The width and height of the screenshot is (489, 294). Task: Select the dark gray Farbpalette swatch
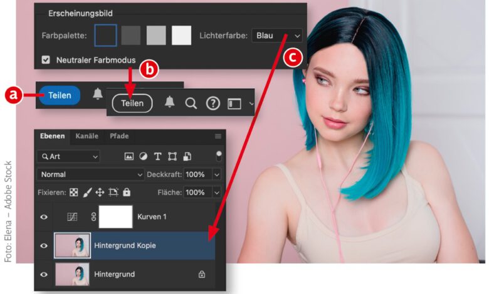(x=130, y=36)
